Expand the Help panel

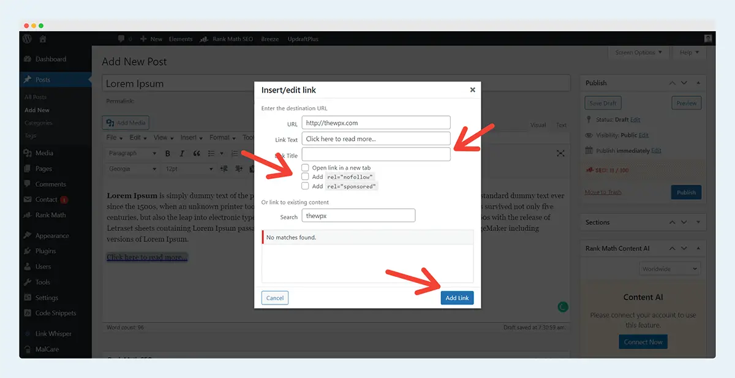pyautogui.click(x=690, y=53)
